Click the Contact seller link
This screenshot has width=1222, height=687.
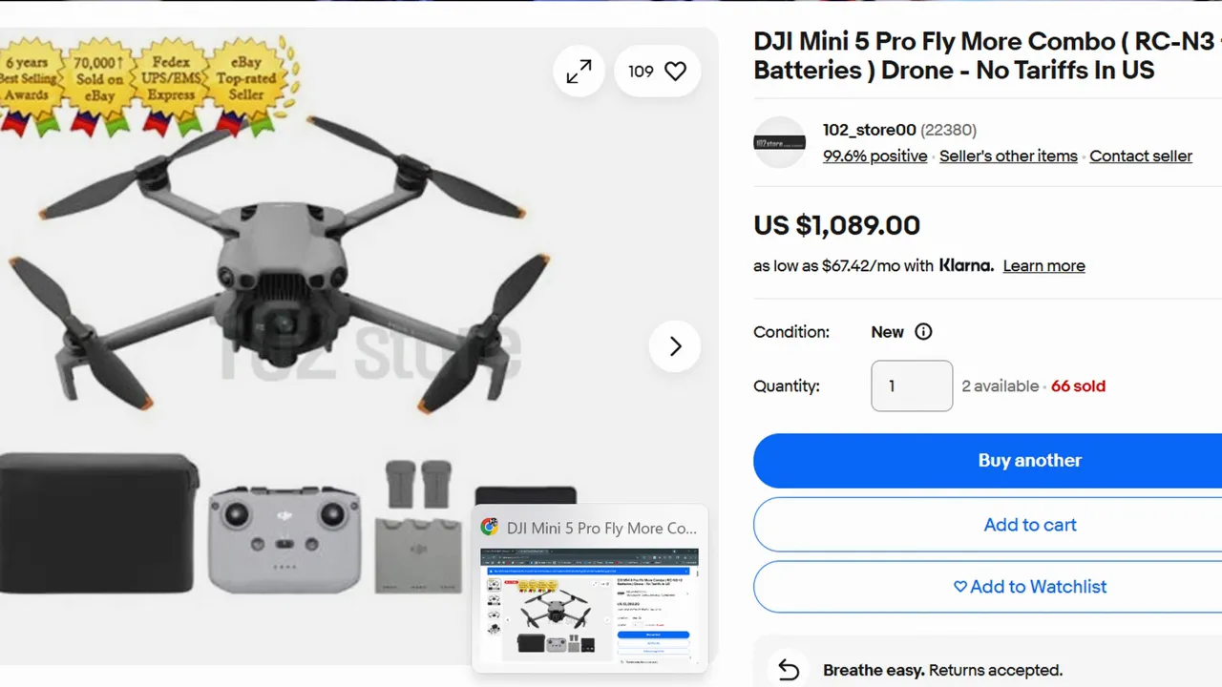(x=1141, y=156)
